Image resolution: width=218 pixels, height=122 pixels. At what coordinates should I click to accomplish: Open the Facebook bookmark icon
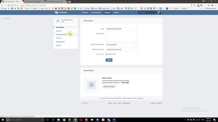[x=12, y=8]
